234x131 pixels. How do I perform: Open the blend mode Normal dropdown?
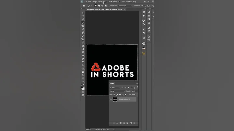117,91
